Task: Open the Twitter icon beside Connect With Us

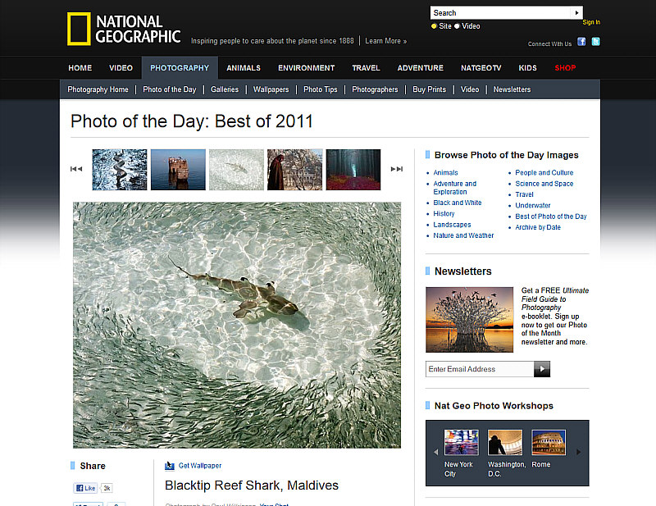Action: click(595, 43)
